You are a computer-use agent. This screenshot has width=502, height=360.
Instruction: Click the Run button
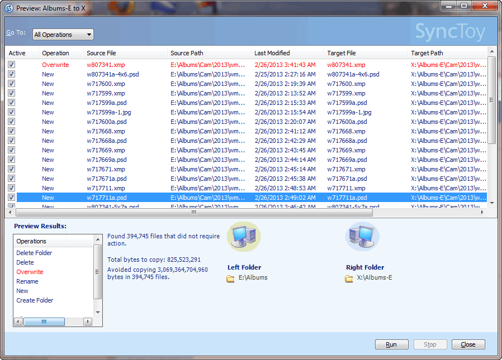391,344
